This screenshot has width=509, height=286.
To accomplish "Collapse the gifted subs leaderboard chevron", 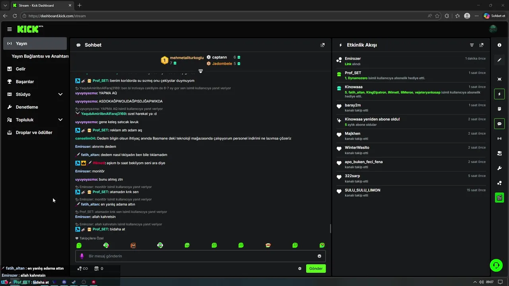I will click(x=201, y=71).
